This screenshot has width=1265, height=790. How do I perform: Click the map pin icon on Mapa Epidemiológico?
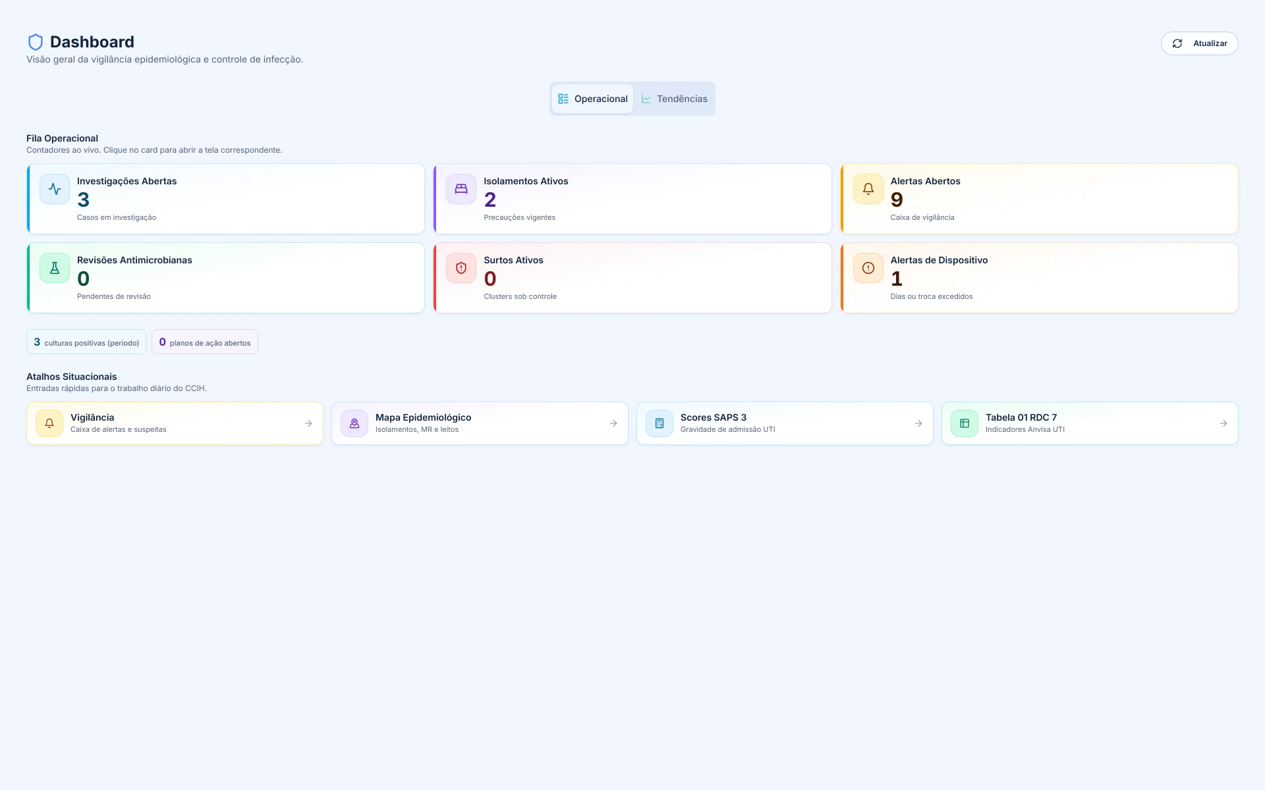[354, 423]
